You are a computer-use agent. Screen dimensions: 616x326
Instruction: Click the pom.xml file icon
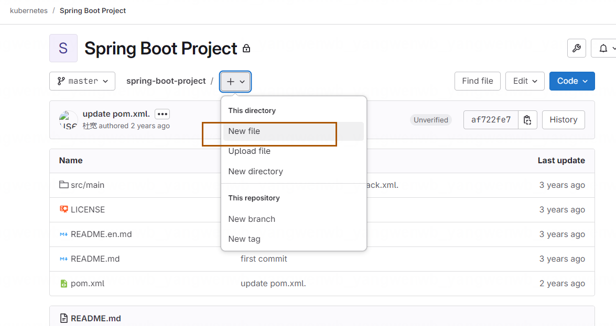click(63, 283)
